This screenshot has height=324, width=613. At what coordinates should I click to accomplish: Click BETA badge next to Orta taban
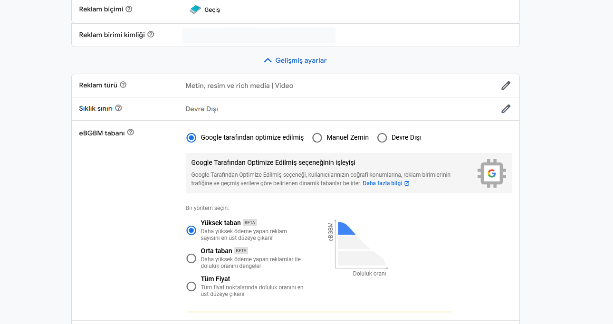point(241,250)
